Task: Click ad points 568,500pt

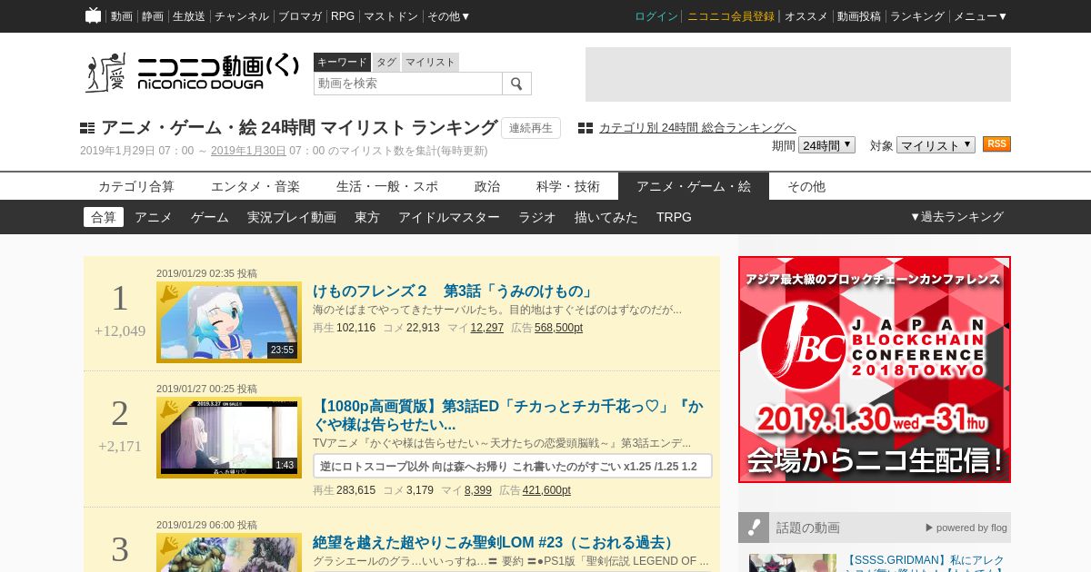Action: point(558,328)
